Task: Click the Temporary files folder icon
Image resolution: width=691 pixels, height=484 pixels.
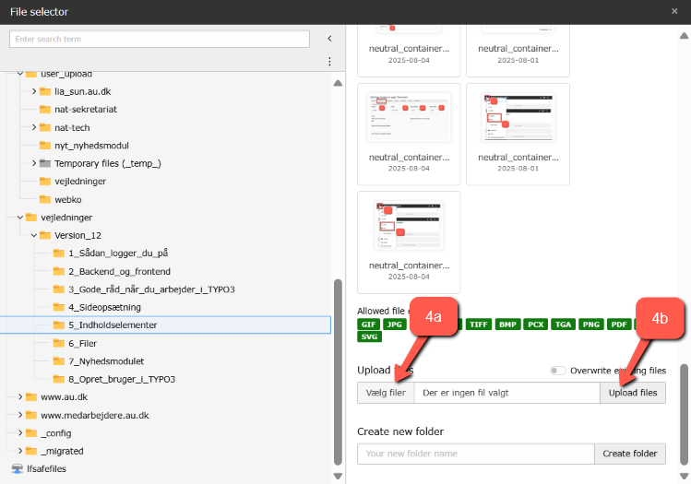Action: pyautogui.click(x=46, y=163)
